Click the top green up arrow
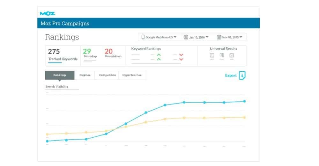The height and width of the screenshot is (166, 319). tap(159, 55)
